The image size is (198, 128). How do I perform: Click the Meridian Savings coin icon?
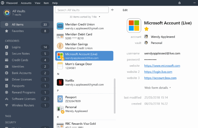click(x=60, y=46)
